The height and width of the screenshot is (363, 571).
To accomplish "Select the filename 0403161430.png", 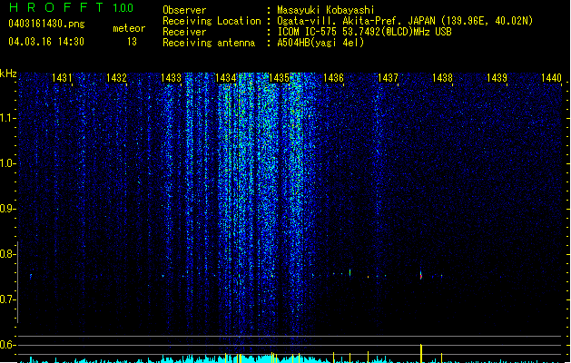I will coord(46,24).
